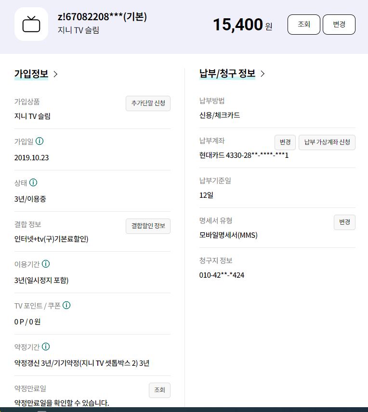Image resolution: width=368 pixels, height=412 pixels.
Task: Click info icon next to 상태
Action: coord(33,183)
